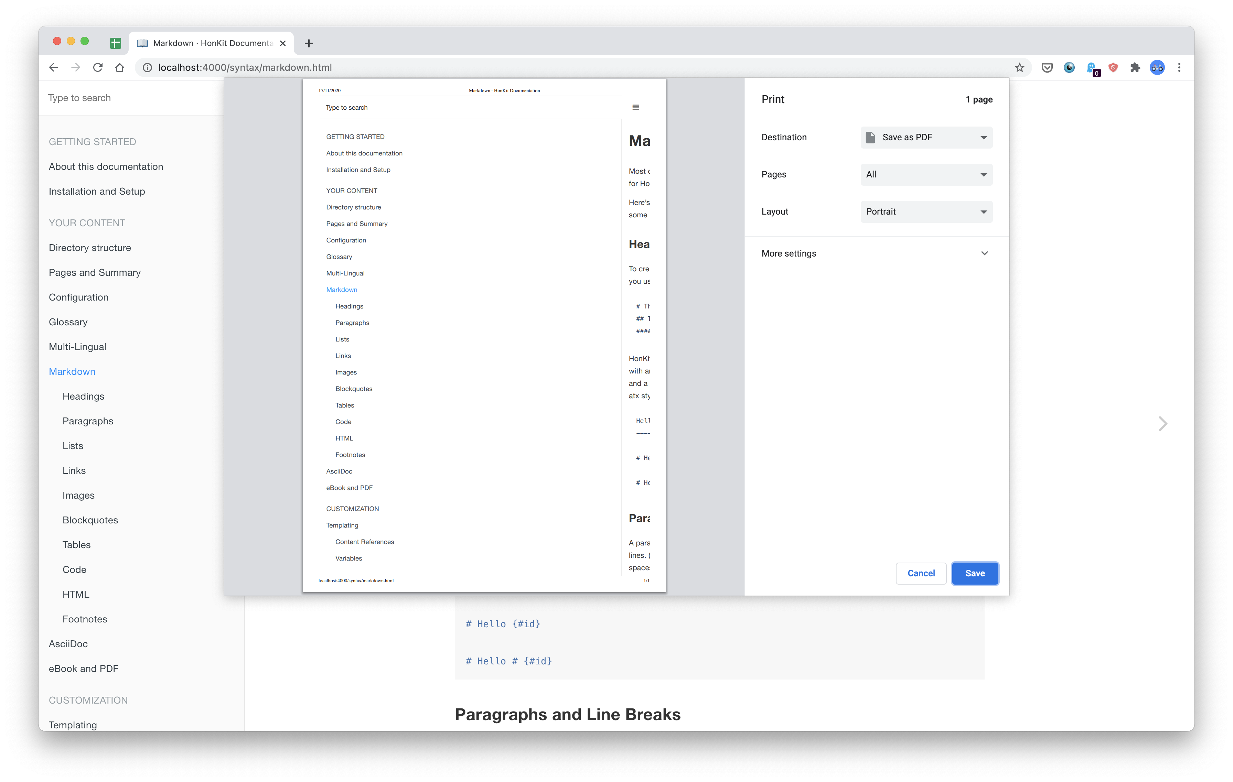Screen dimensions: 1233x782
Task: Open the Pages dropdown set to All
Action: point(926,174)
